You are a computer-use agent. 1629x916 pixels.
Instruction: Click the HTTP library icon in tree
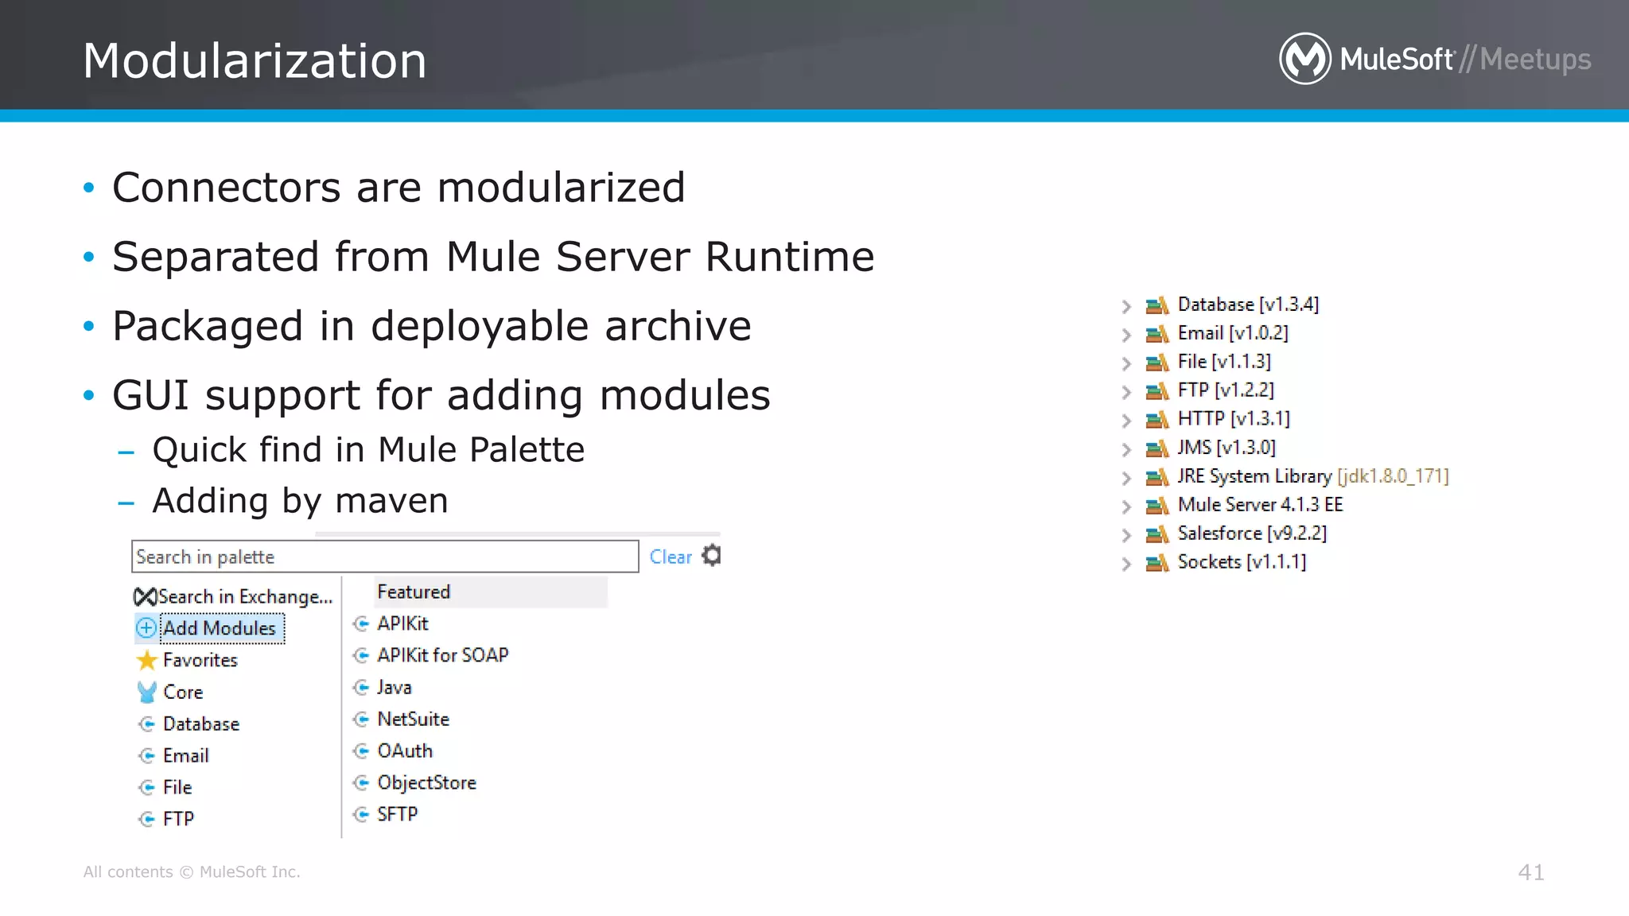coord(1157,419)
